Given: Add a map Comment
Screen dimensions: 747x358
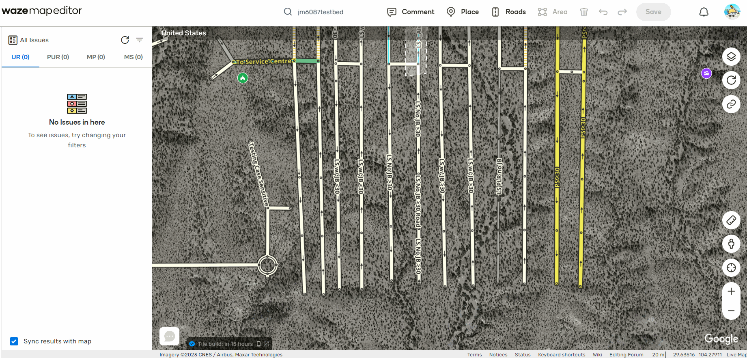Looking at the screenshot, I should (411, 12).
